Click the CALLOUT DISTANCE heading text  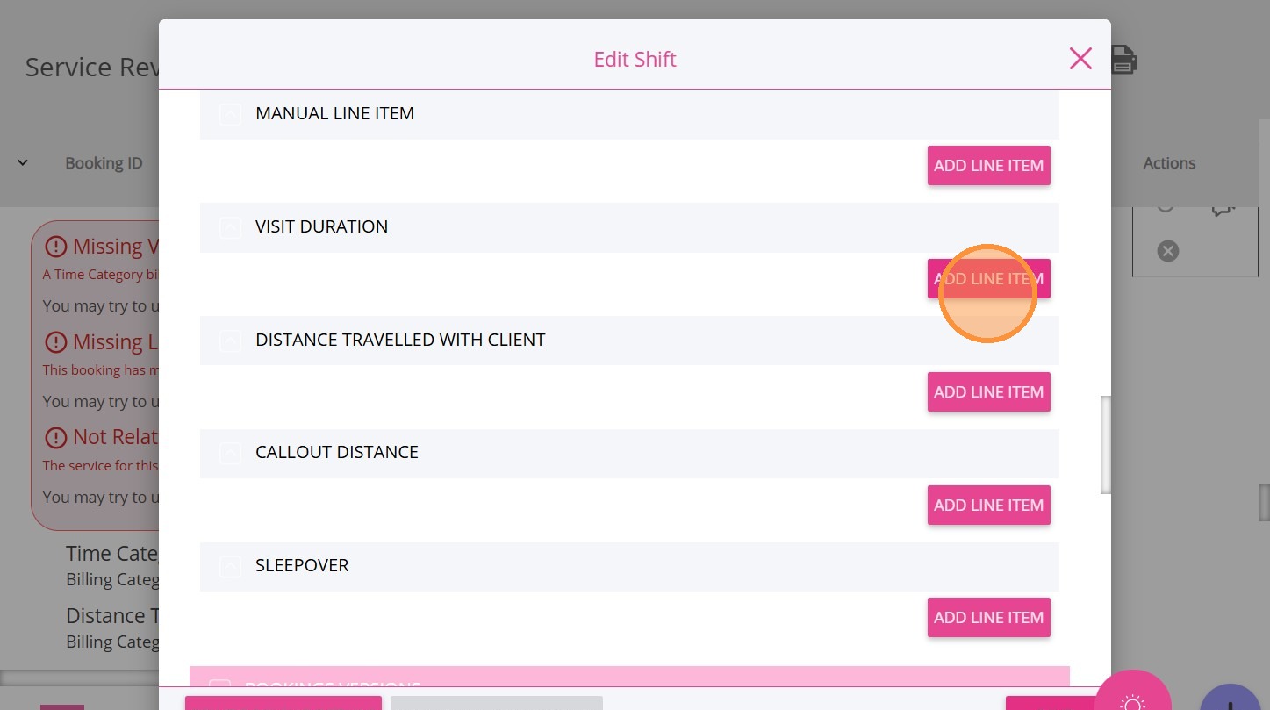click(337, 452)
